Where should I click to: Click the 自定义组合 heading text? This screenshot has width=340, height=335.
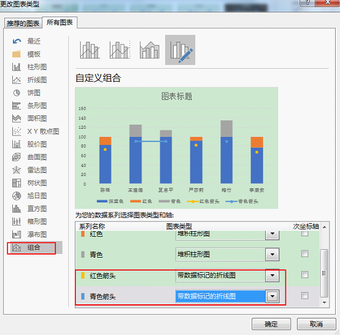[98, 78]
